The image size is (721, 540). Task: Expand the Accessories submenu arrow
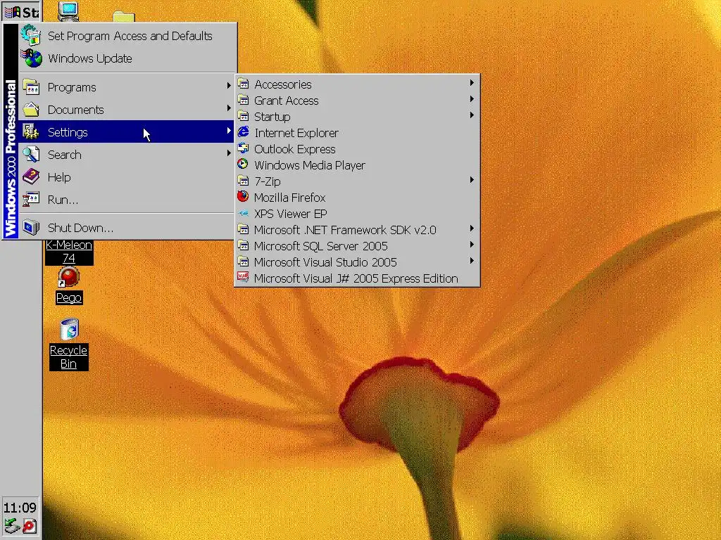click(472, 83)
